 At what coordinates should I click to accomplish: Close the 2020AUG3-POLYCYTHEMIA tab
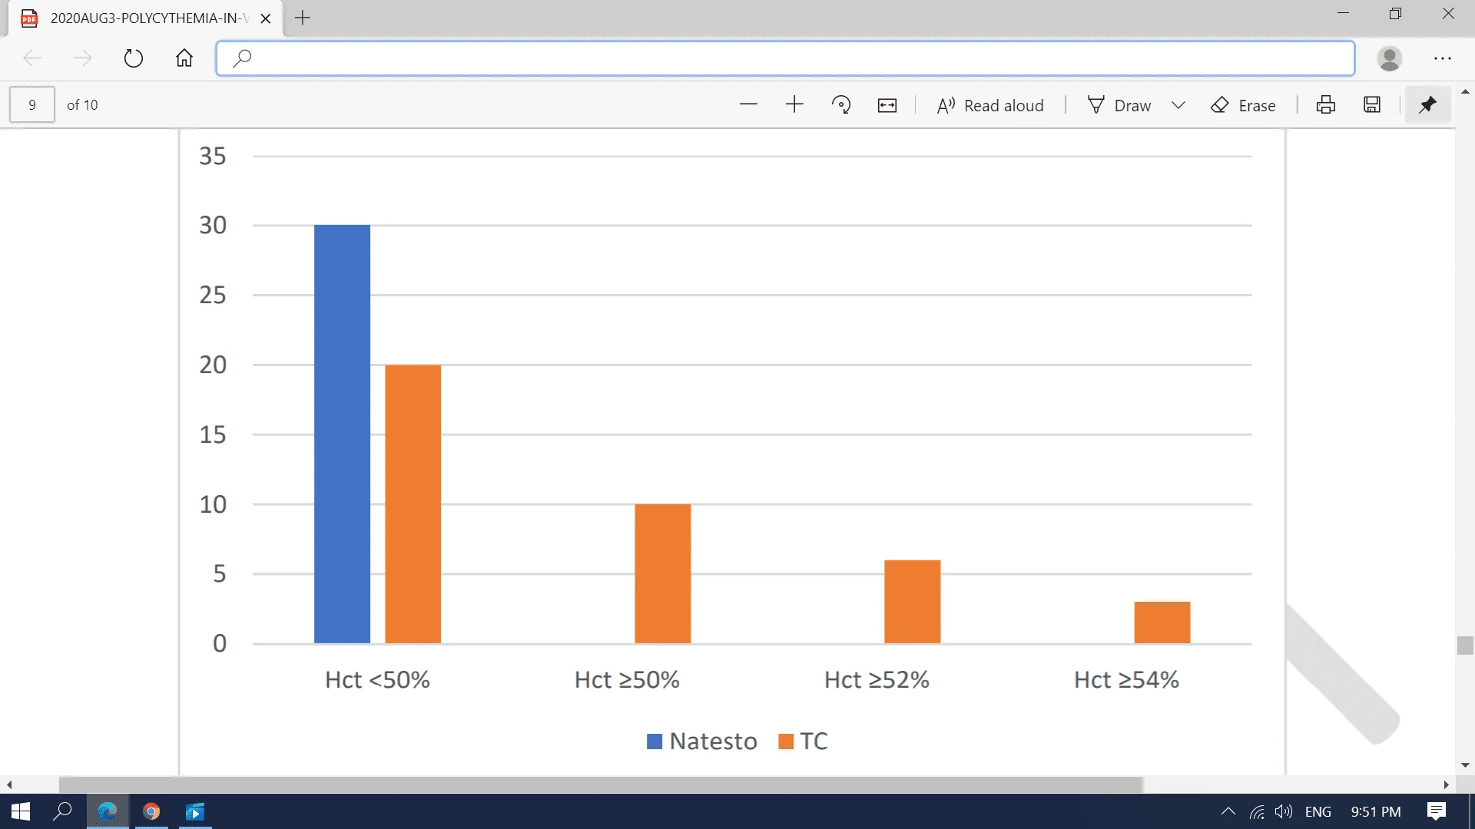point(266,18)
